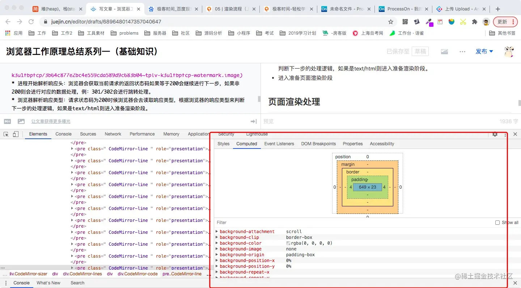The image size is (521, 288).
Task: Click the background-color rgba swatch
Action: click(288, 243)
